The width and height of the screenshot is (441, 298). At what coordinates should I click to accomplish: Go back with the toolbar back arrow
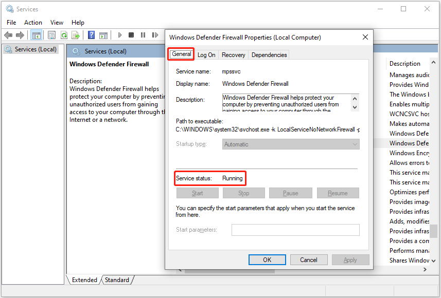tap(8, 35)
